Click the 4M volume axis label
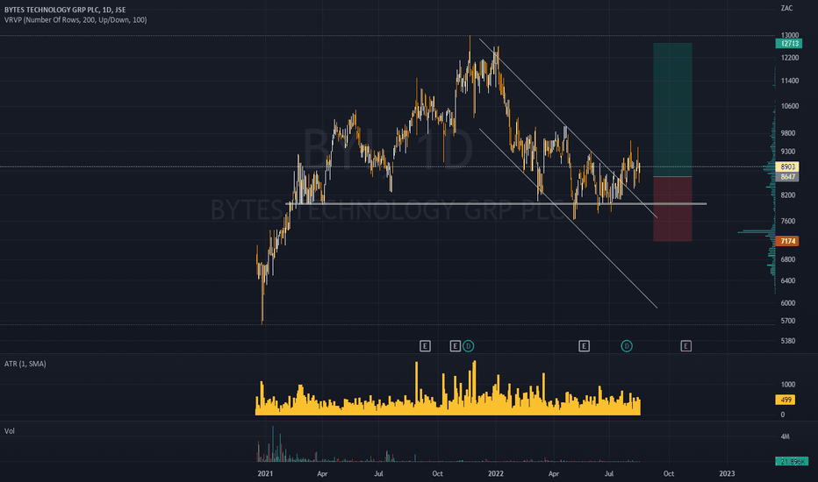 pyautogui.click(x=786, y=436)
